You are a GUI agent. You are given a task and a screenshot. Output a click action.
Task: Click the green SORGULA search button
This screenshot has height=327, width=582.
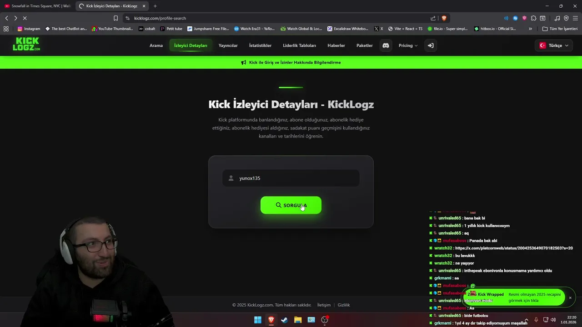[x=291, y=205]
